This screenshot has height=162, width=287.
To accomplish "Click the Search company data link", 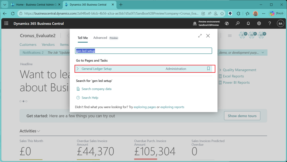I will tap(96, 89).
